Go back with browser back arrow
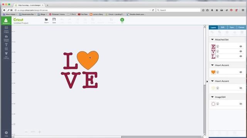The image size is (247, 138). 4,10
